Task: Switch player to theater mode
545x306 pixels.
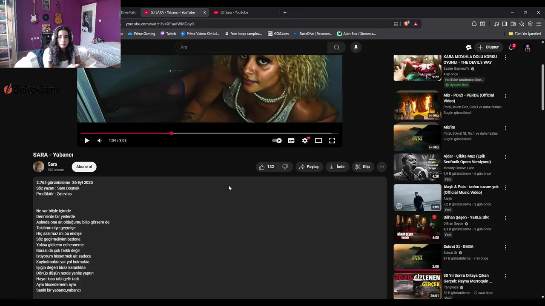Action: pyautogui.click(x=318, y=141)
